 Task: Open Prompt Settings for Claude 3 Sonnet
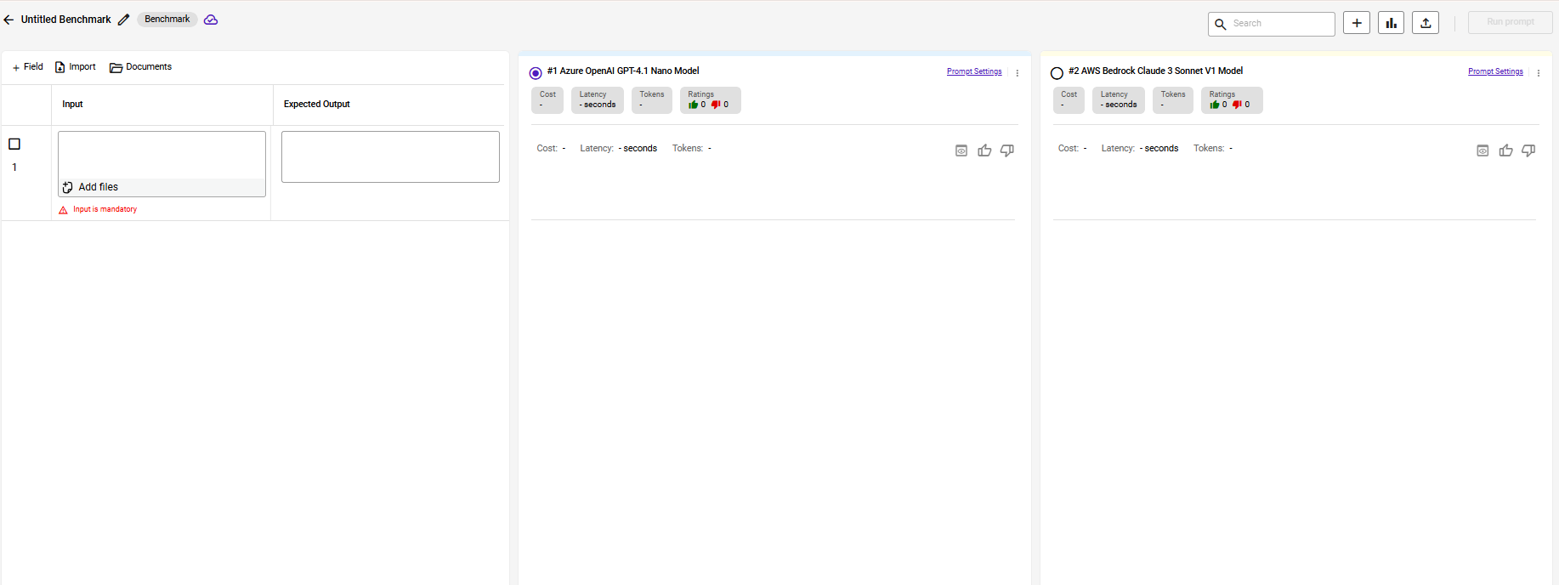tap(1495, 71)
